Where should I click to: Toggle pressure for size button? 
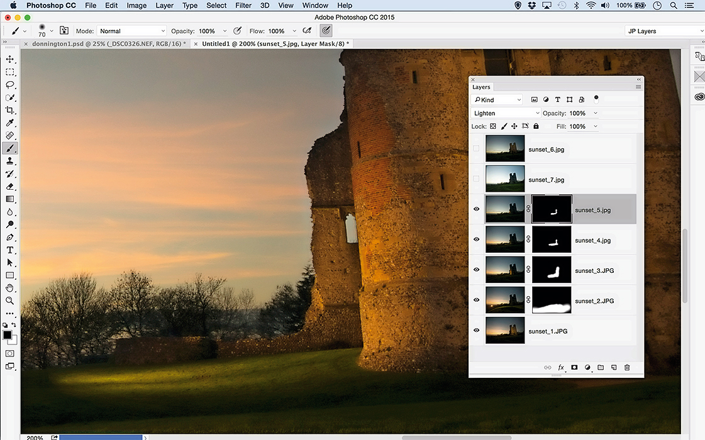point(326,31)
